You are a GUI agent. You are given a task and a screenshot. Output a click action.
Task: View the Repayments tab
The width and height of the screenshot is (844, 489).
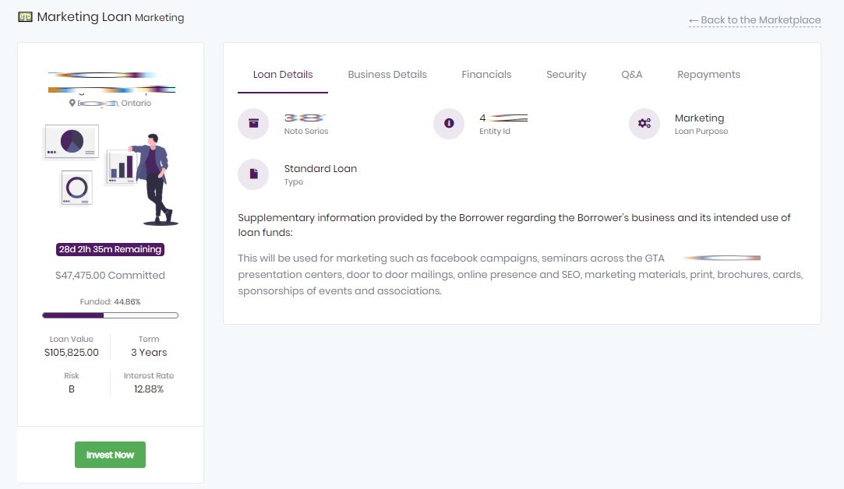(708, 75)
